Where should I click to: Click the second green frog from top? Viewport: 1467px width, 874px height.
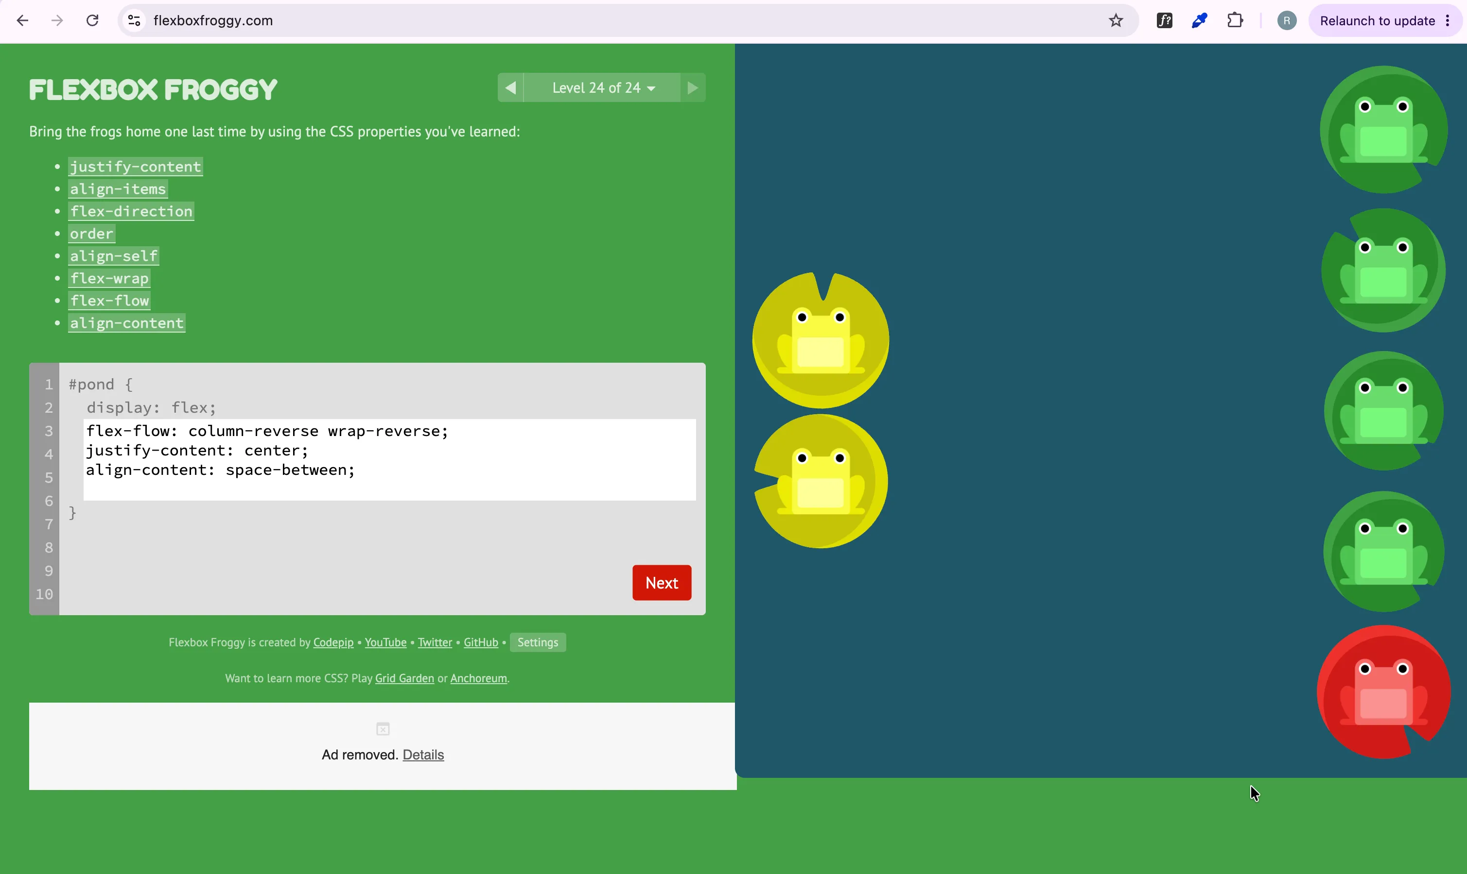[1383, 270]
